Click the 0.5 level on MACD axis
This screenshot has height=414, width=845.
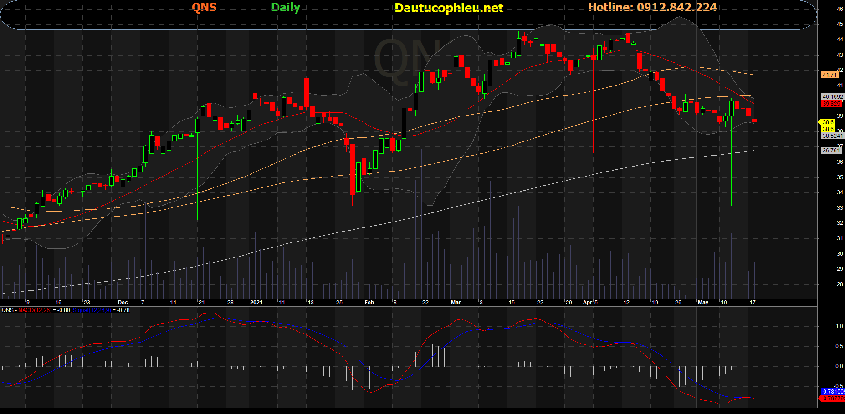(839, 346)
